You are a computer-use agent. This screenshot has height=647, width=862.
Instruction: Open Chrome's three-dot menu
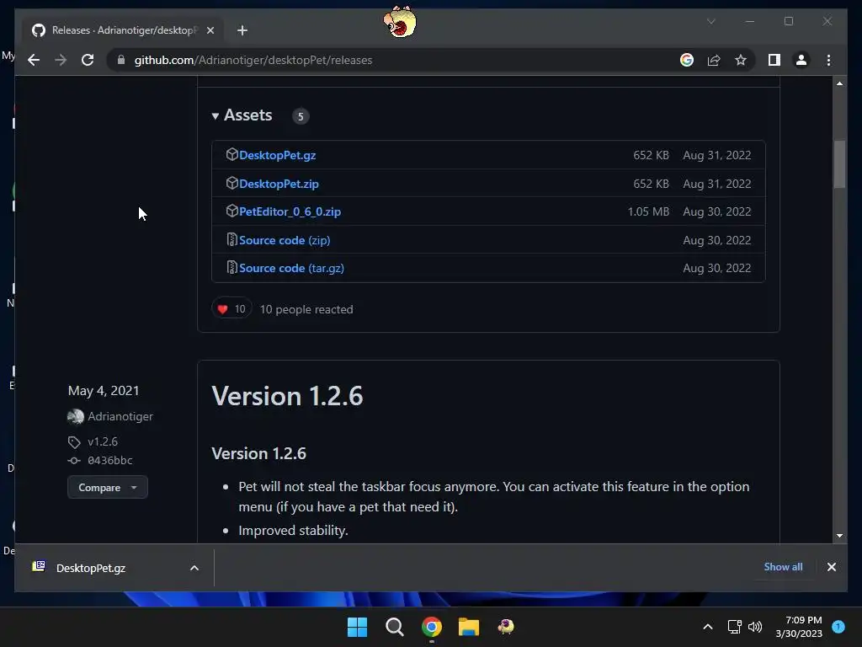[828, 60]
